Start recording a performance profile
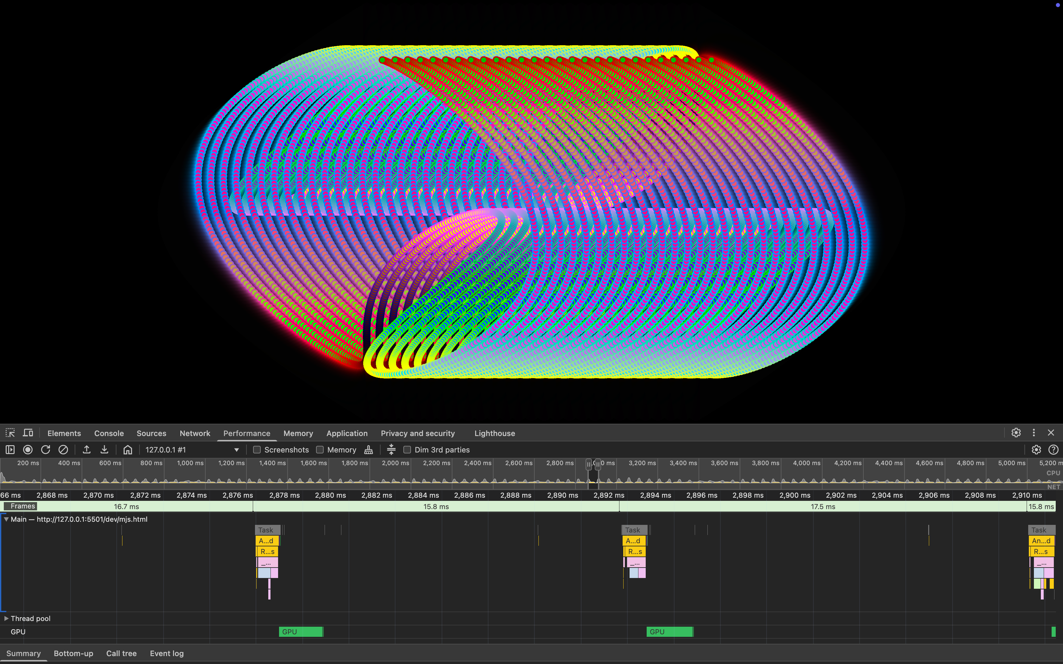This screenshot has height=664, width=1063. coord(28,450)
